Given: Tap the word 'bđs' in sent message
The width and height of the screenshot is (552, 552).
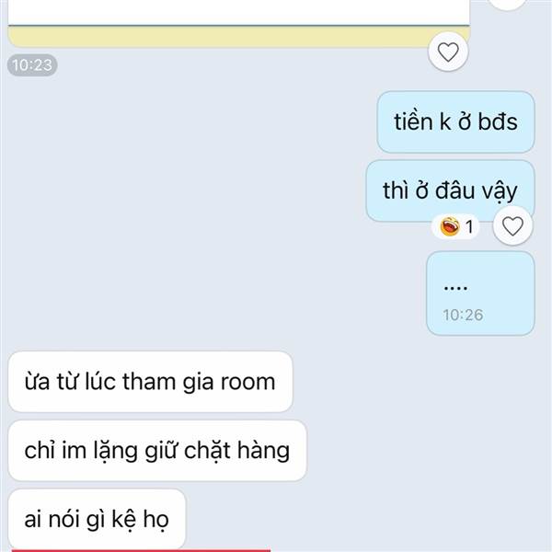Looking at the screenshot, I should click(x=498, y=121).
